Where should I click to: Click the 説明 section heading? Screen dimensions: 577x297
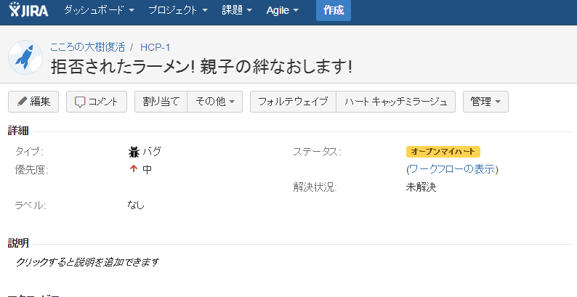click(x=18, y=243)
